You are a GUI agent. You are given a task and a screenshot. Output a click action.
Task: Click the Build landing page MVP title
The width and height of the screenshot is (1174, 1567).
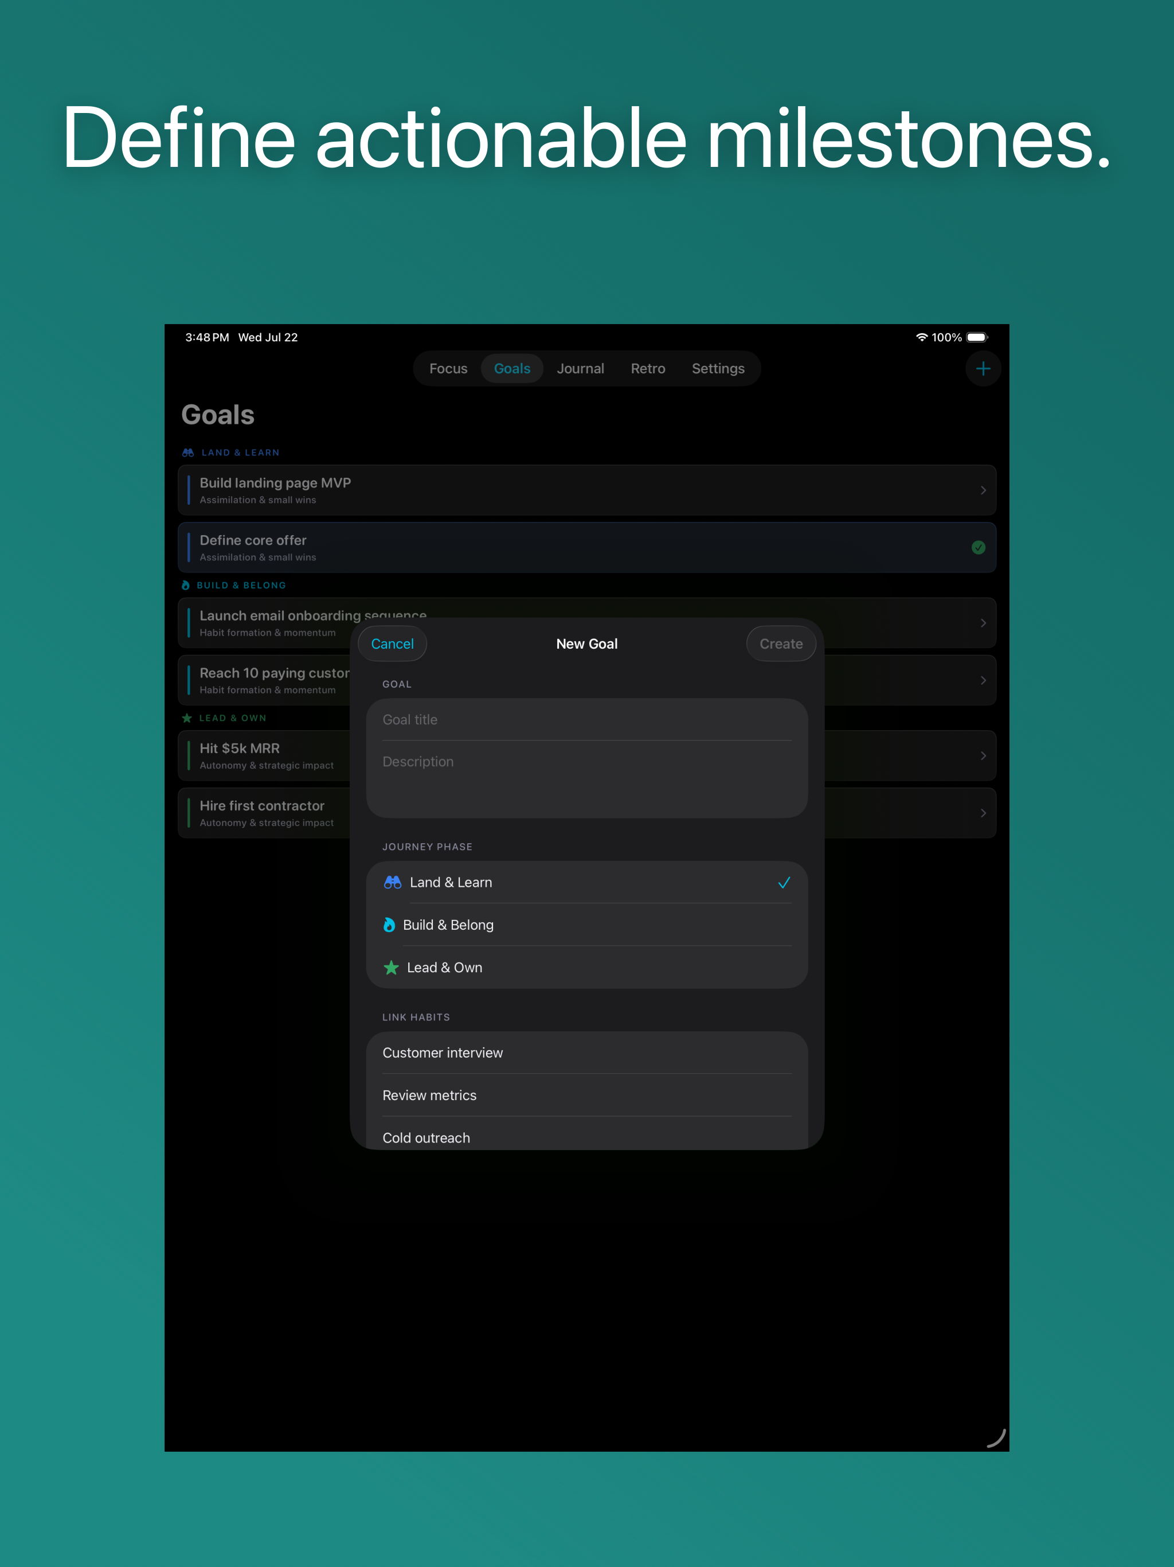click(276, 482)
